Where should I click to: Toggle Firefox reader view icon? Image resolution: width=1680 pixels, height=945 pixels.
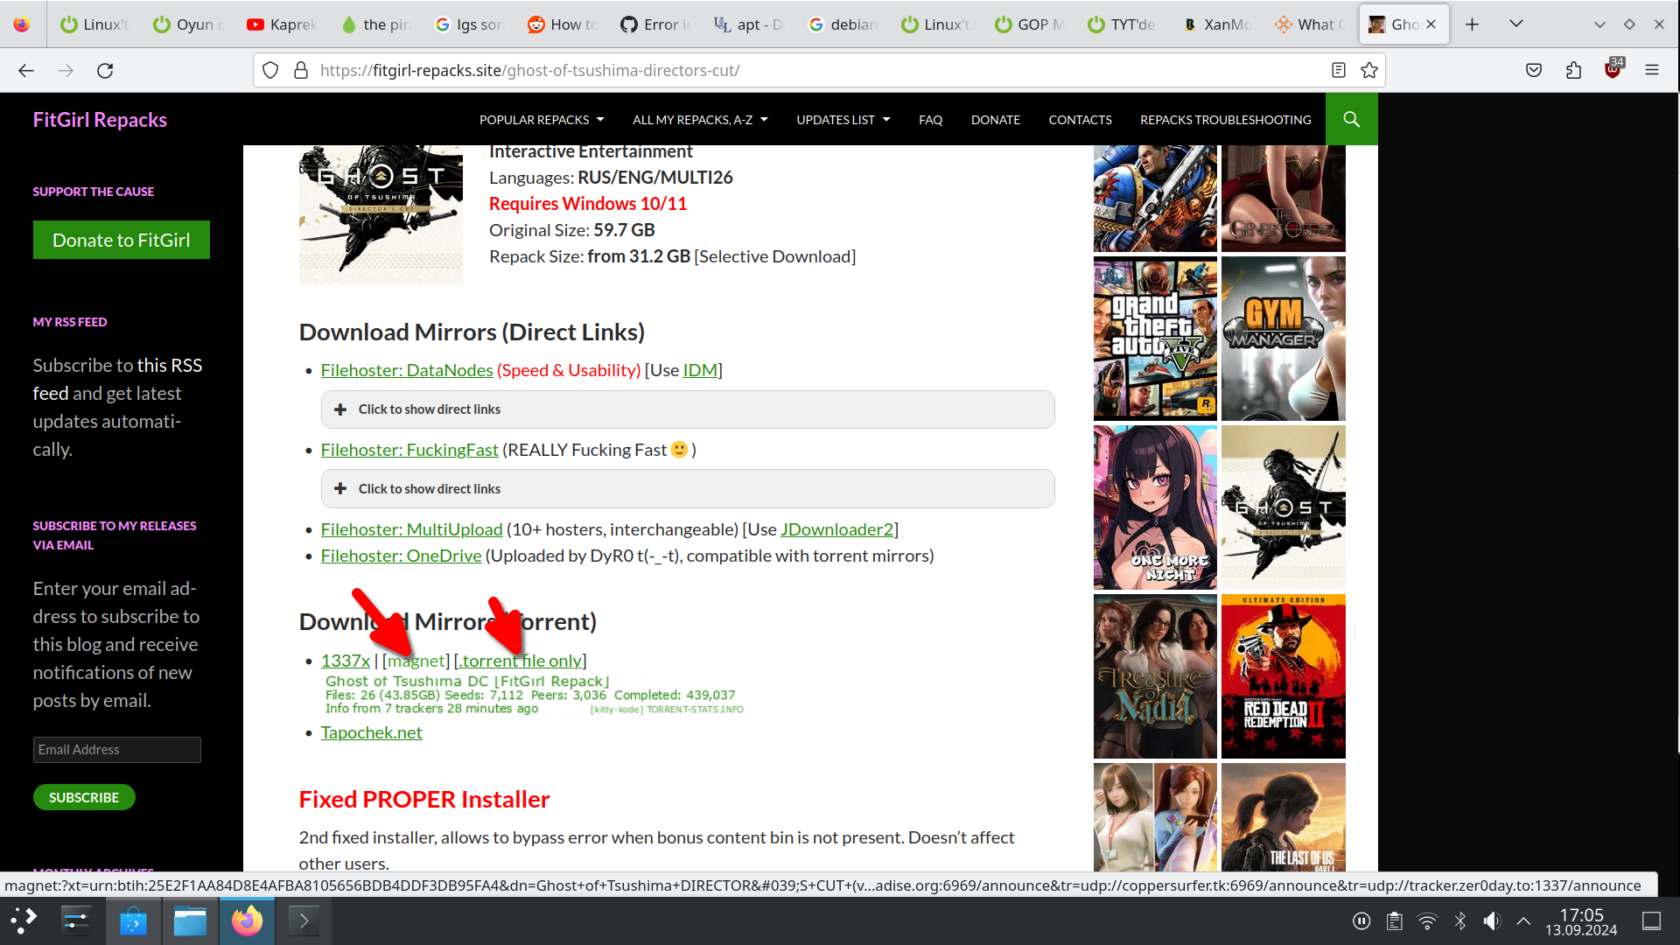pos(1338,70)
